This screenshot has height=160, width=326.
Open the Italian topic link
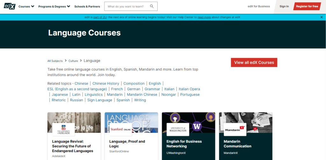[x=169, y=89]
